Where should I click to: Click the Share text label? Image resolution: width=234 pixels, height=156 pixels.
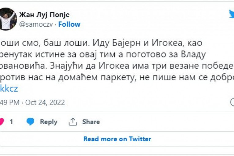point(91,122)
